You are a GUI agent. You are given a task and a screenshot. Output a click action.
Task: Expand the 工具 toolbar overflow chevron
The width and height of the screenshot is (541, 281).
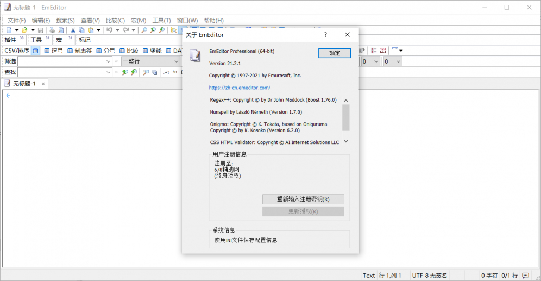click(x=48, y=38)
